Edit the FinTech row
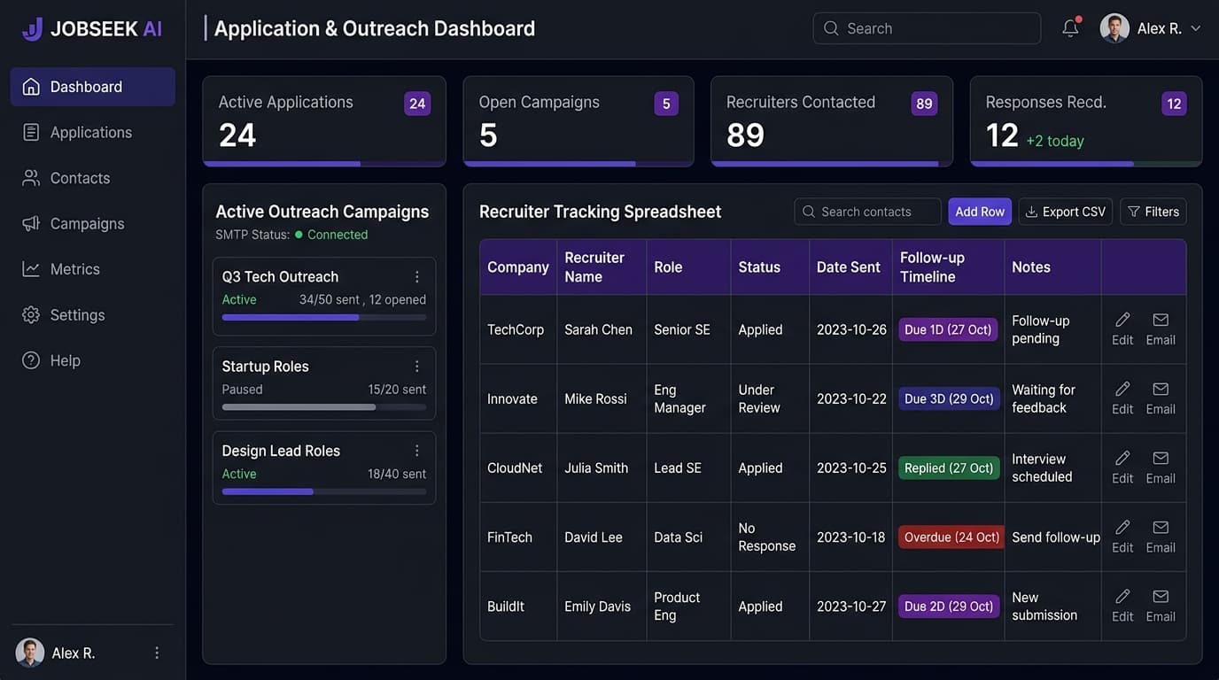 (x=1122, y=537)
